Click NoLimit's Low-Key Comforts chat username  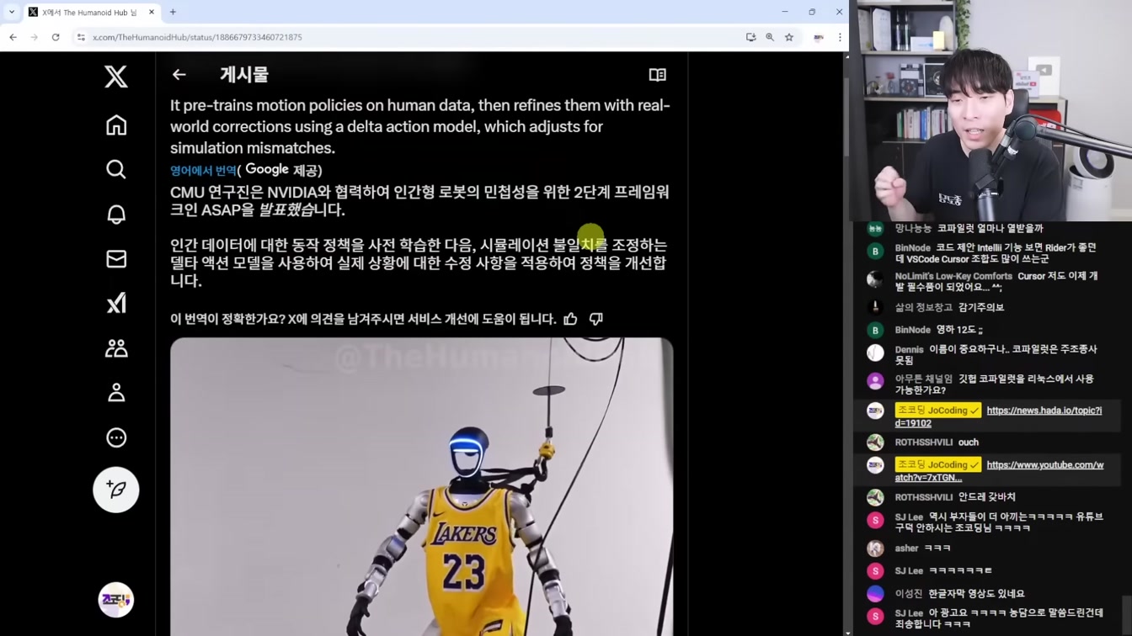point(953,277)
